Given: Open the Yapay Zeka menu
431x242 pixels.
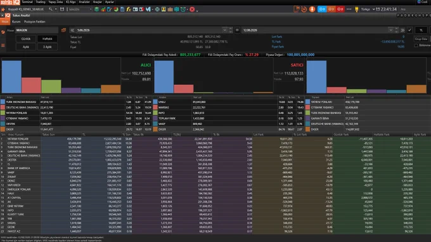Looking at the screenshot, I should click(56, 2).
